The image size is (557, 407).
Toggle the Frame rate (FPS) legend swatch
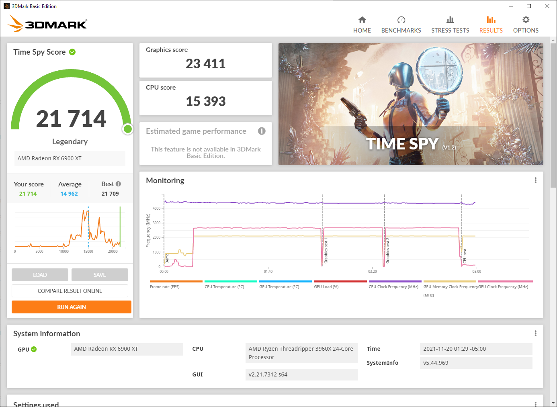(176, 282)
